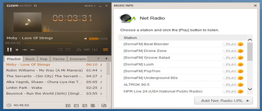The width and height of the screenshot is (262, 111).
Task: Pause the current track
Action: (x=9, y=50)
